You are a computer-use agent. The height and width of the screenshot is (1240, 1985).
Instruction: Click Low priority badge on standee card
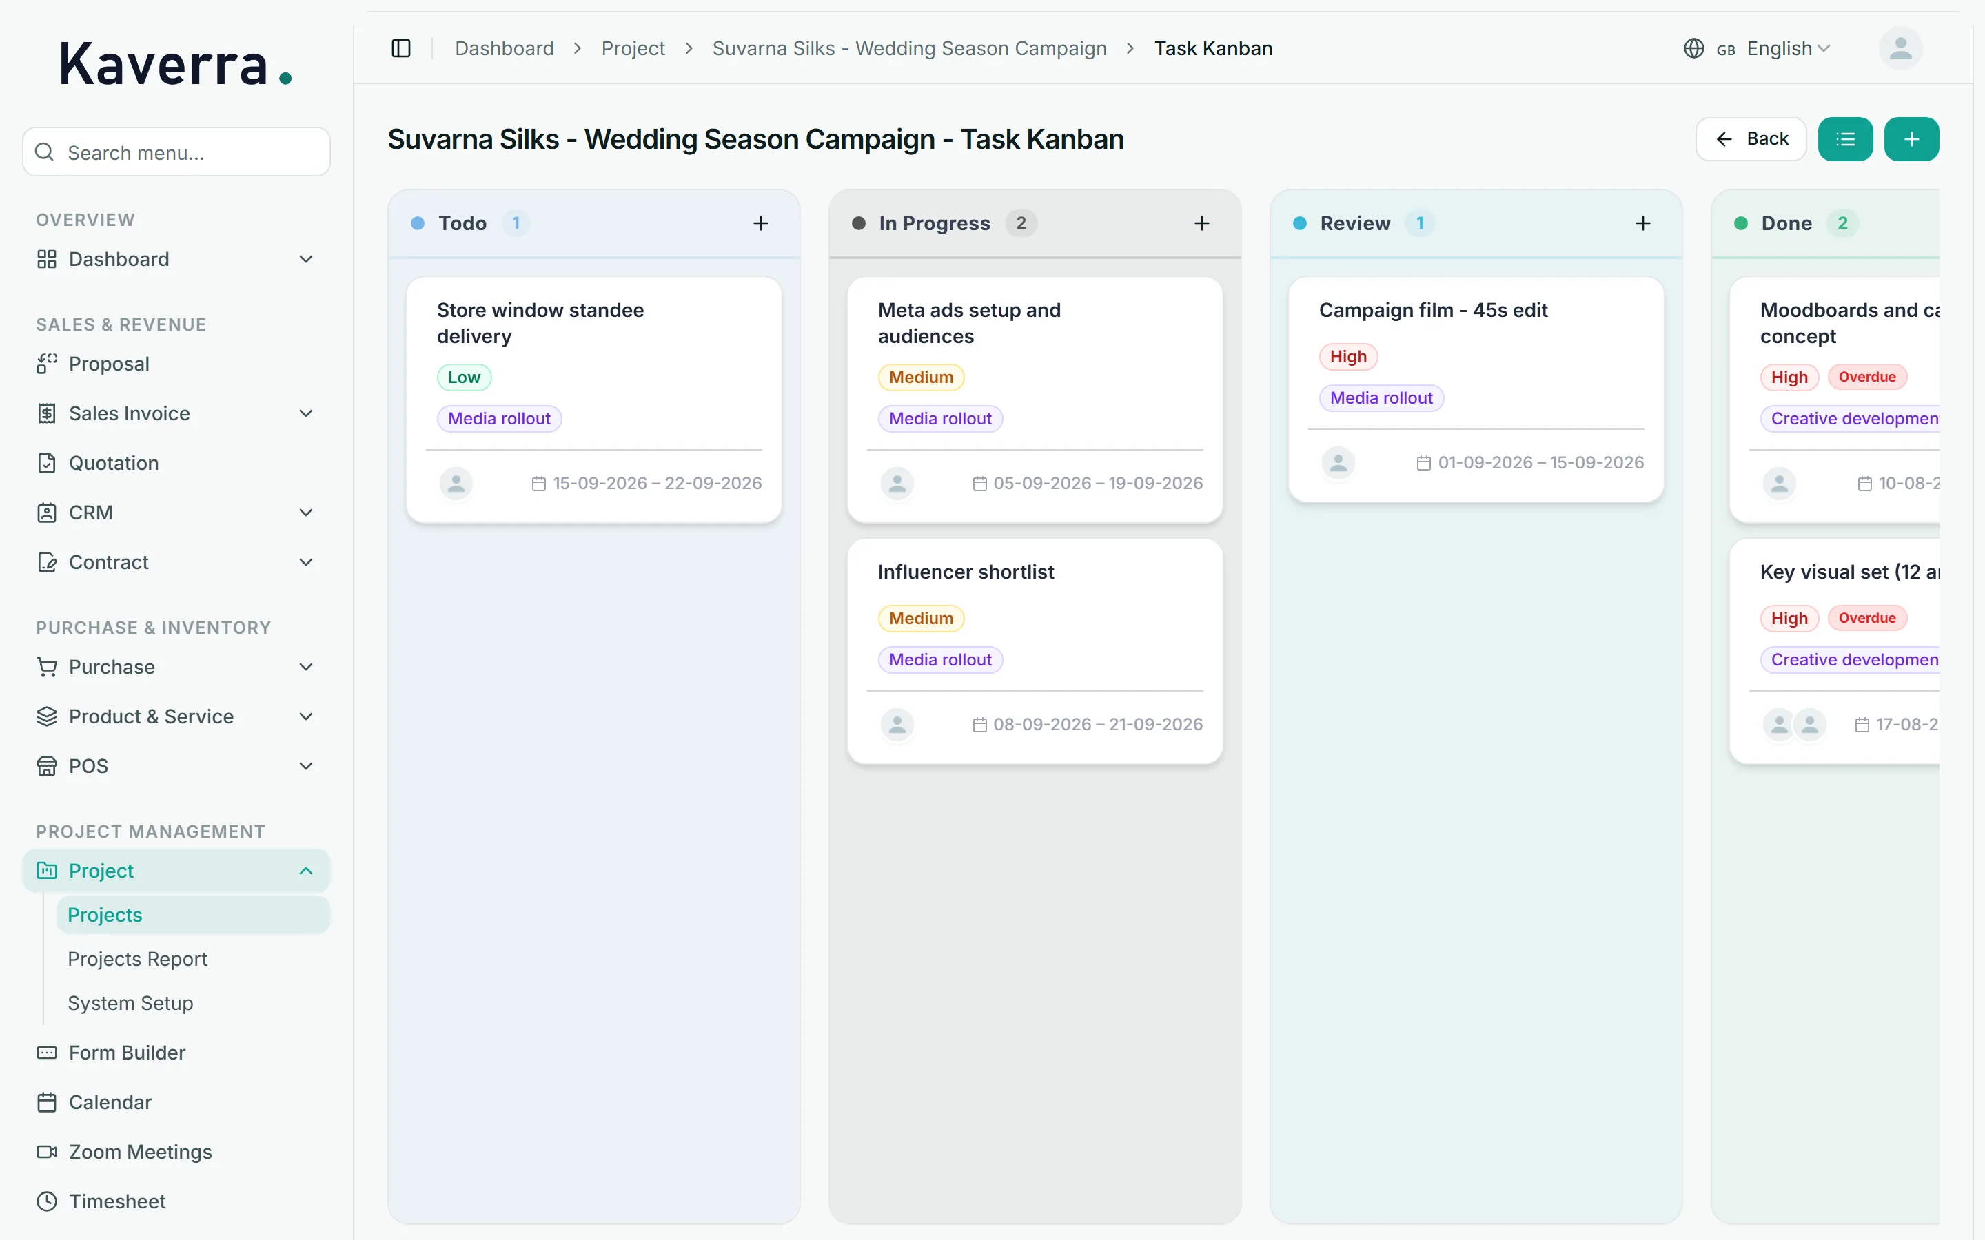463,378
